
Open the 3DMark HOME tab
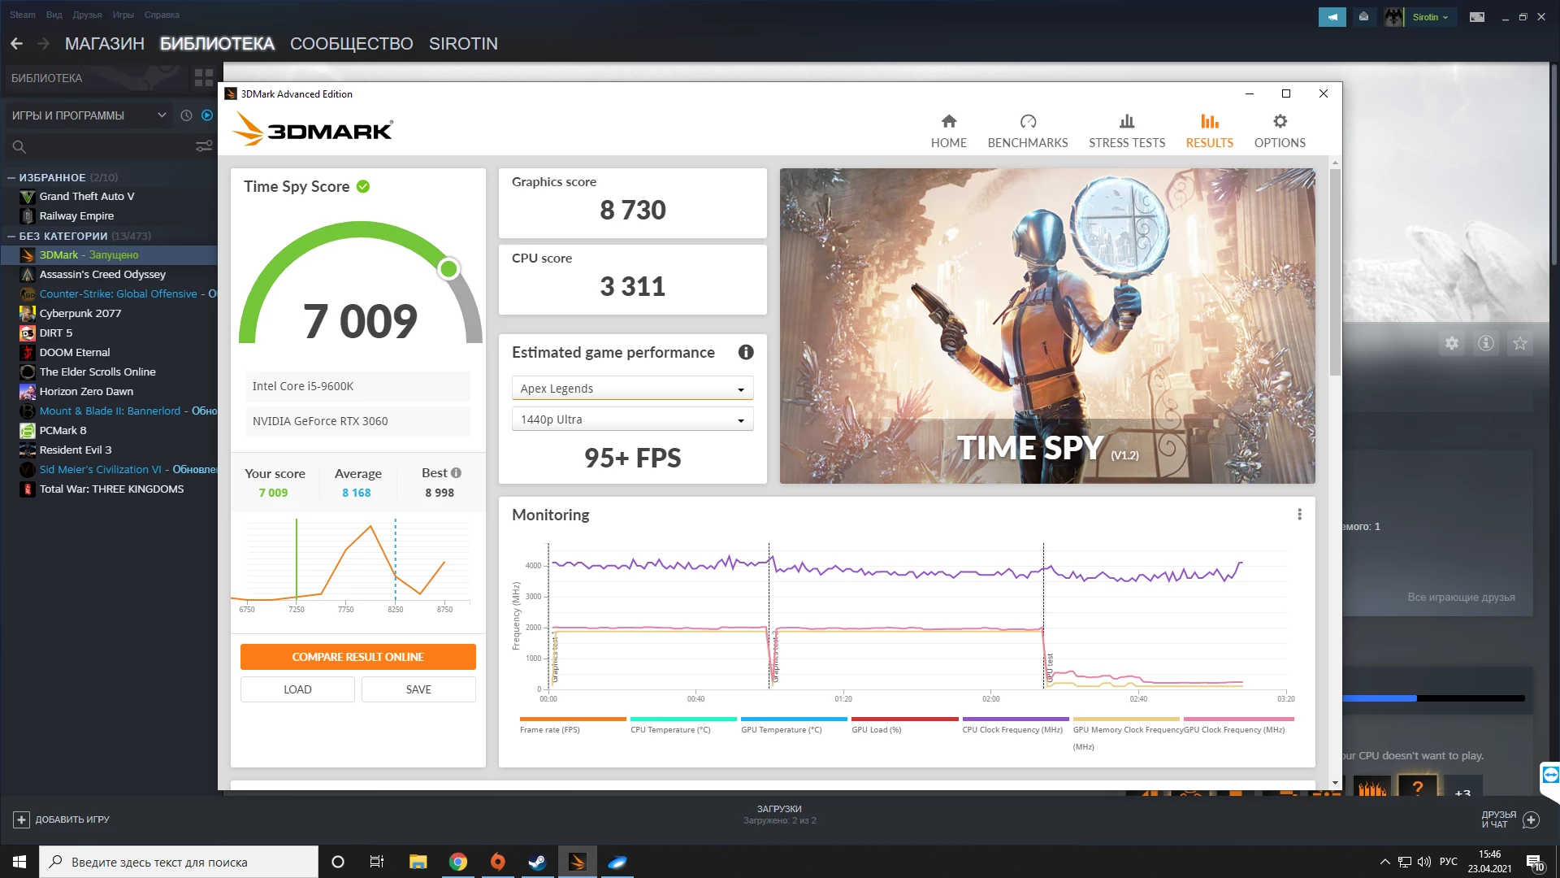coord(948,131)
